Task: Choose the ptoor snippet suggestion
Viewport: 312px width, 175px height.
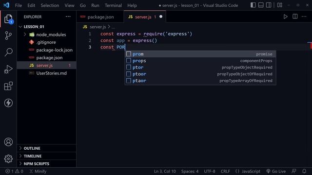Action: point(200,74)
